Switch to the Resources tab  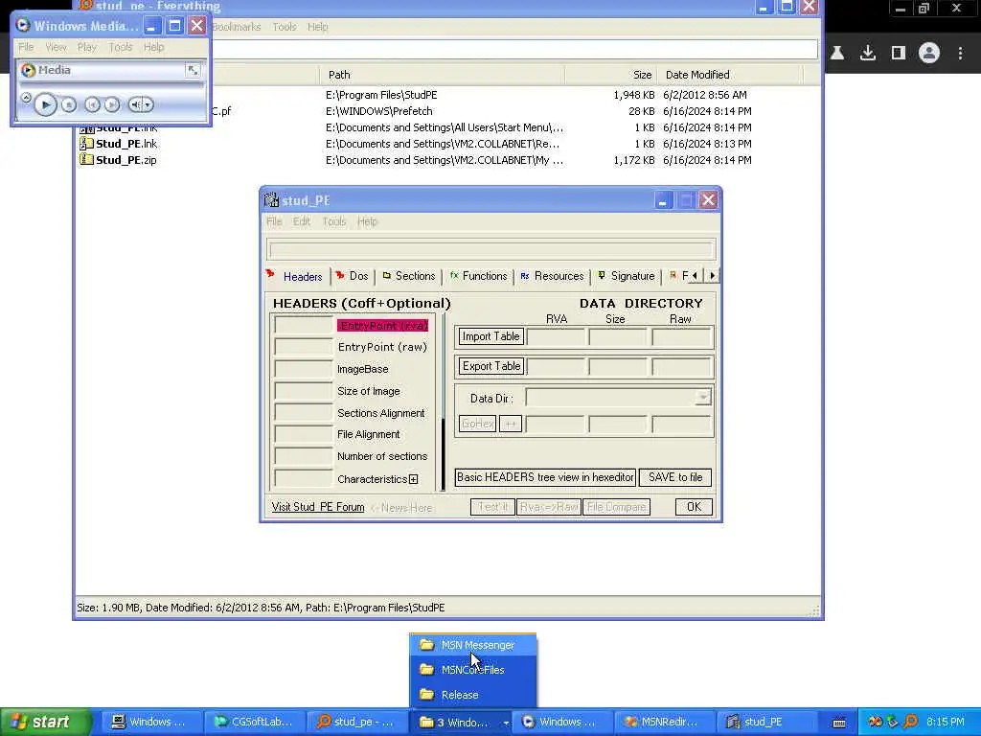point(553,276)
